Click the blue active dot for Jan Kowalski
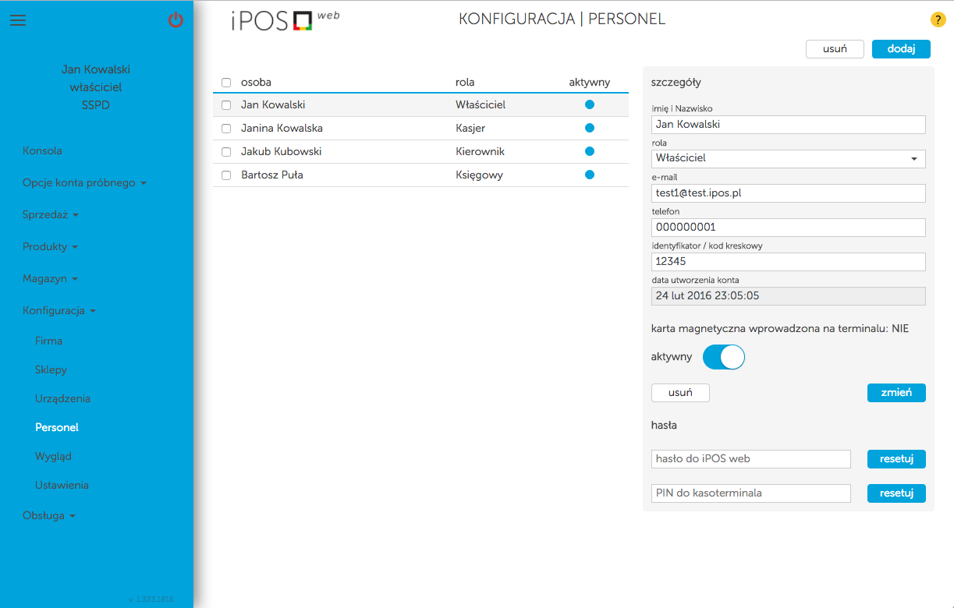954x608 pixels. click(590, 104)
